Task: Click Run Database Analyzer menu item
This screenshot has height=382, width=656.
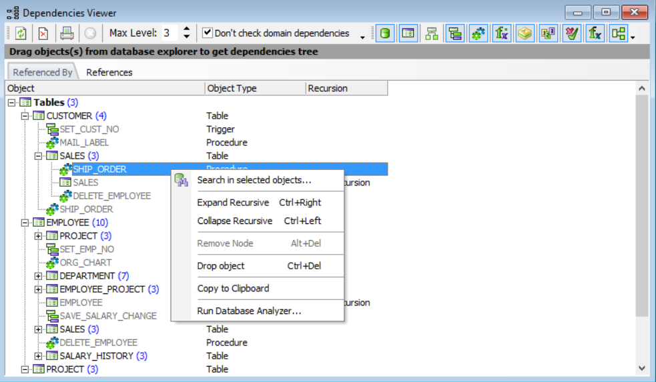Action: (x=249, y=311)
